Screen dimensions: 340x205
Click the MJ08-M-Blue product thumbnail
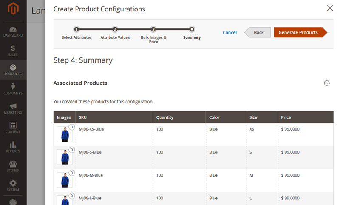point(65,180)
